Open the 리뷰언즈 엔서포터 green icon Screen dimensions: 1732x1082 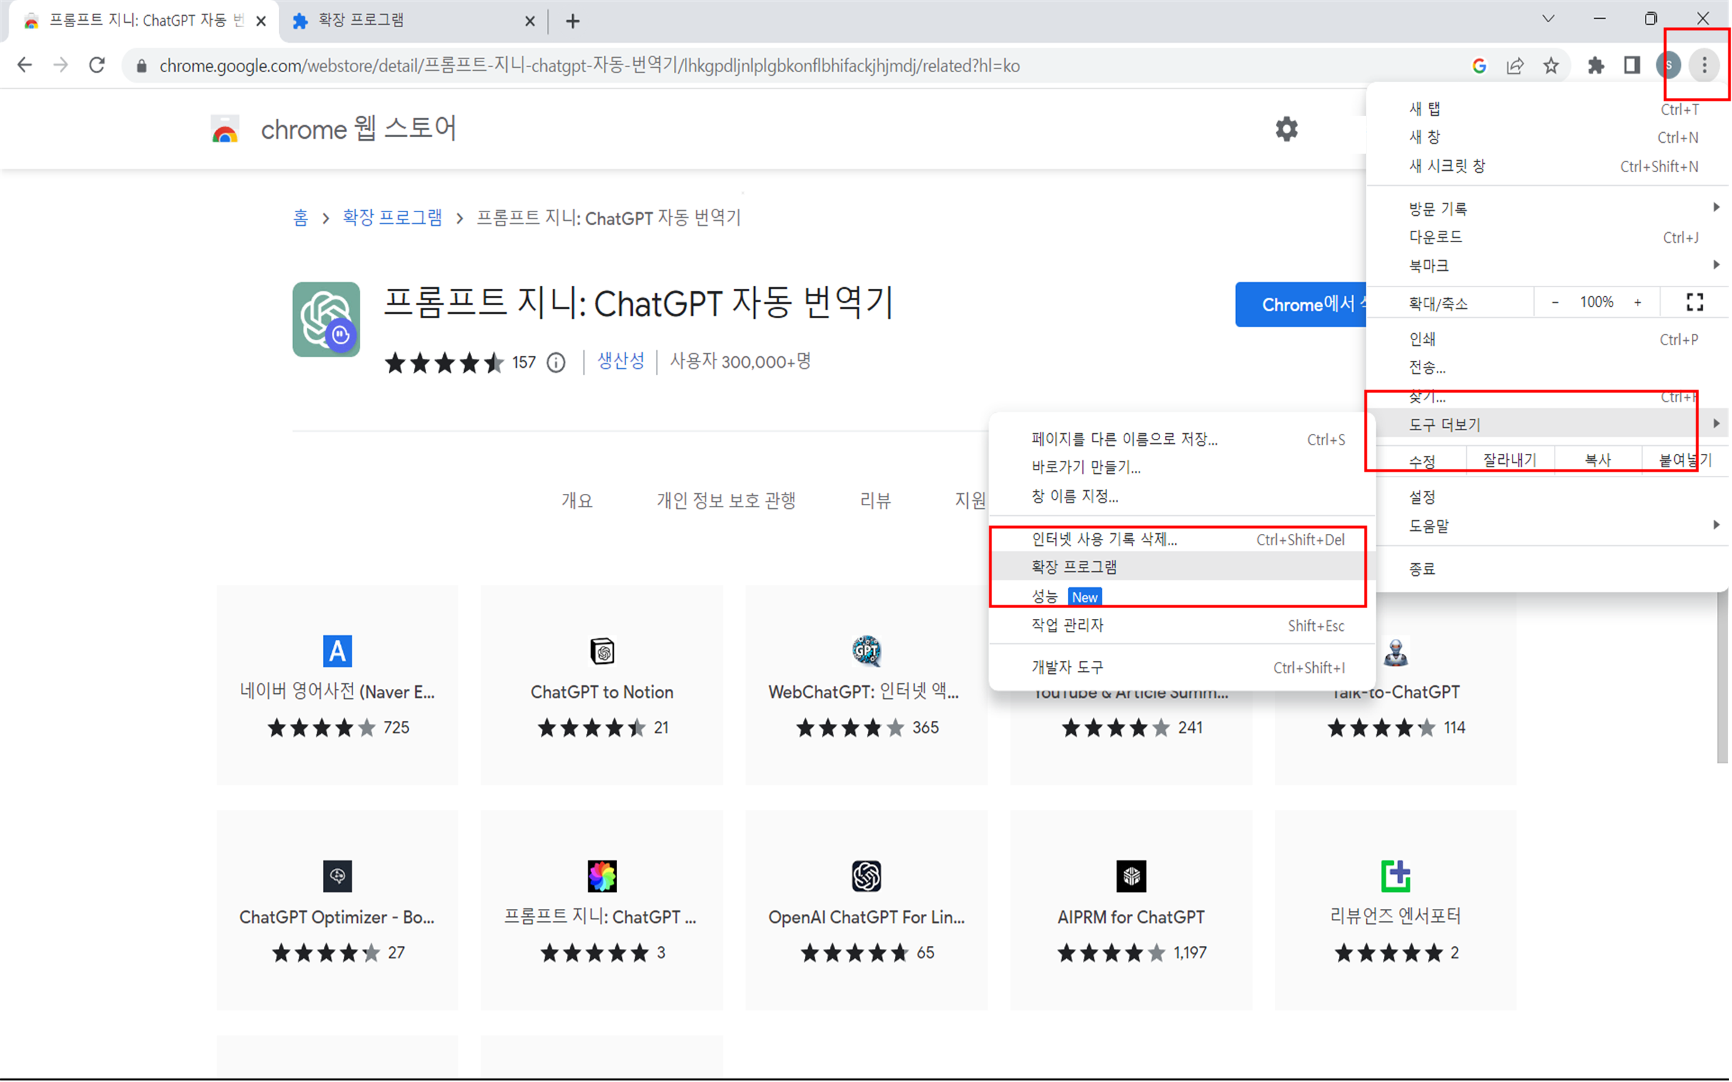[x=1395, y=876]
